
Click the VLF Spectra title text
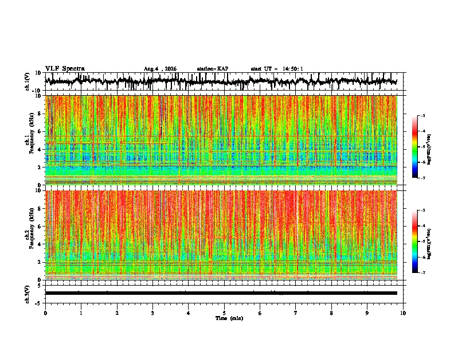[x=65, y=69]
